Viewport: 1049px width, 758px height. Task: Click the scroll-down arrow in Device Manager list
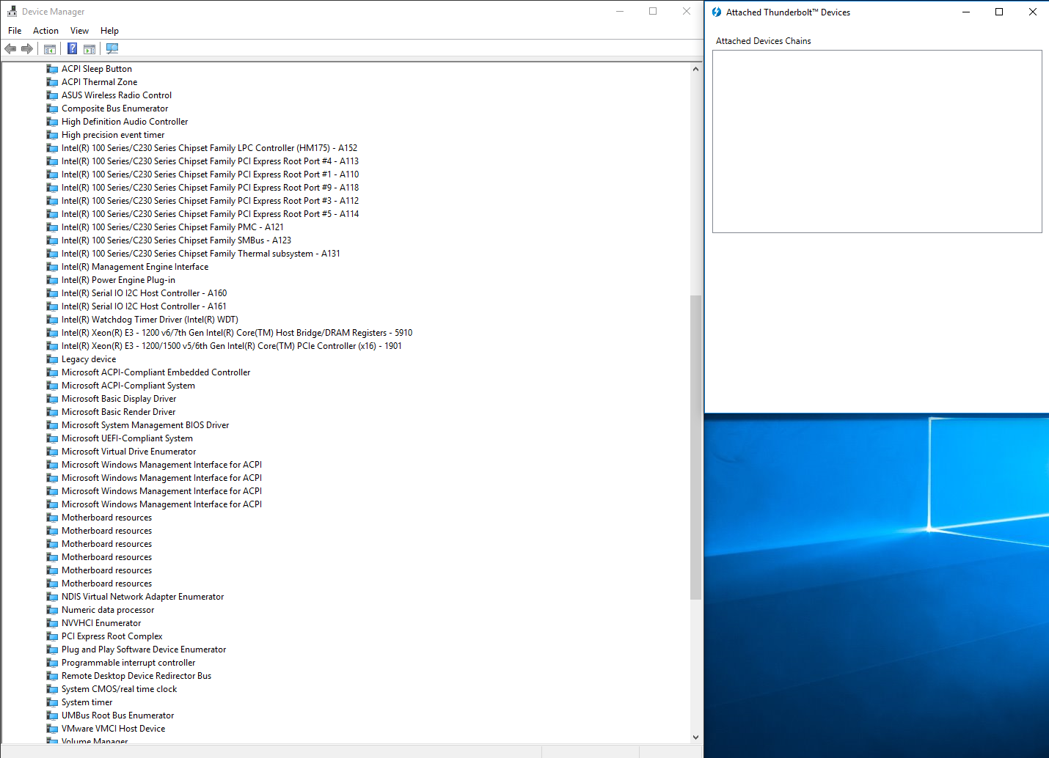(695, 737)
